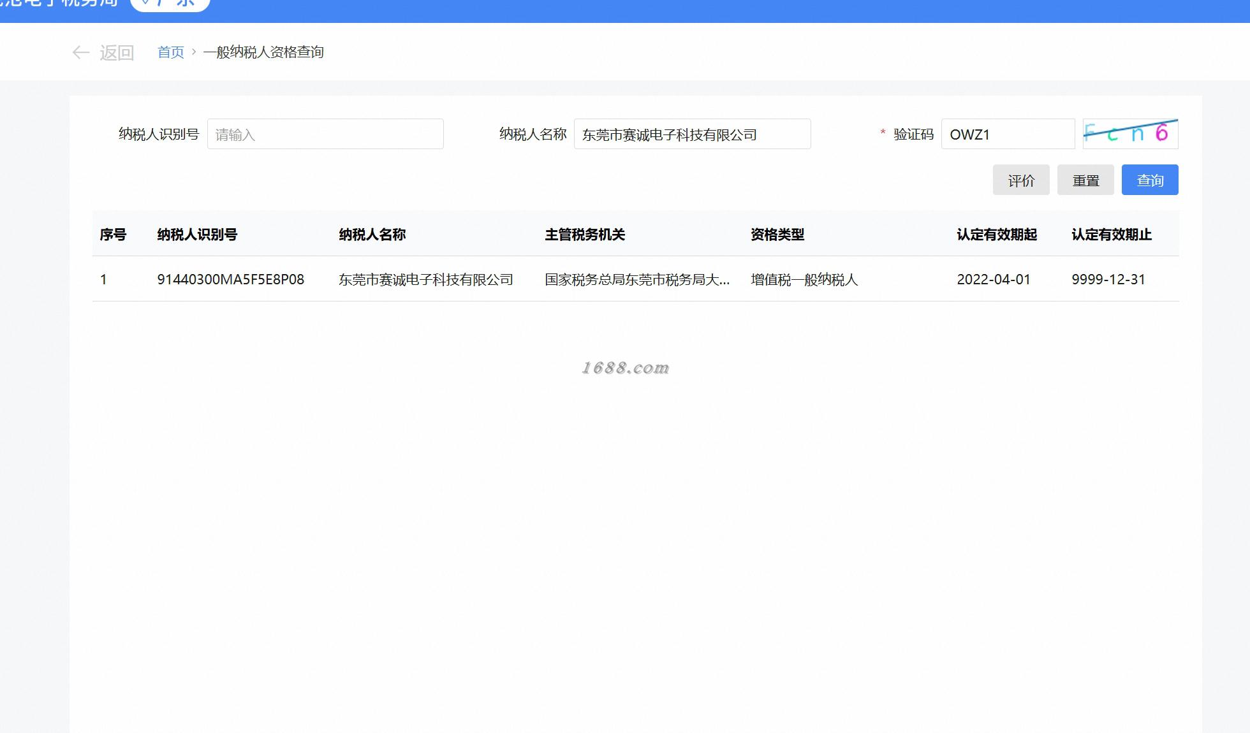
Task: Click the breadcrumb chevron separator
Action: [194, 52]
